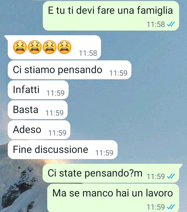Click timestamp next to 'Fine discussione'
Screen dimensions: 187x212
point(104,153)
